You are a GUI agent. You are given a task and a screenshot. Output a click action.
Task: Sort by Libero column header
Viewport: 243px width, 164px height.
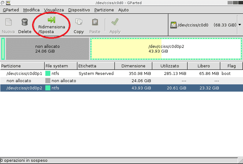pos(204,66)
